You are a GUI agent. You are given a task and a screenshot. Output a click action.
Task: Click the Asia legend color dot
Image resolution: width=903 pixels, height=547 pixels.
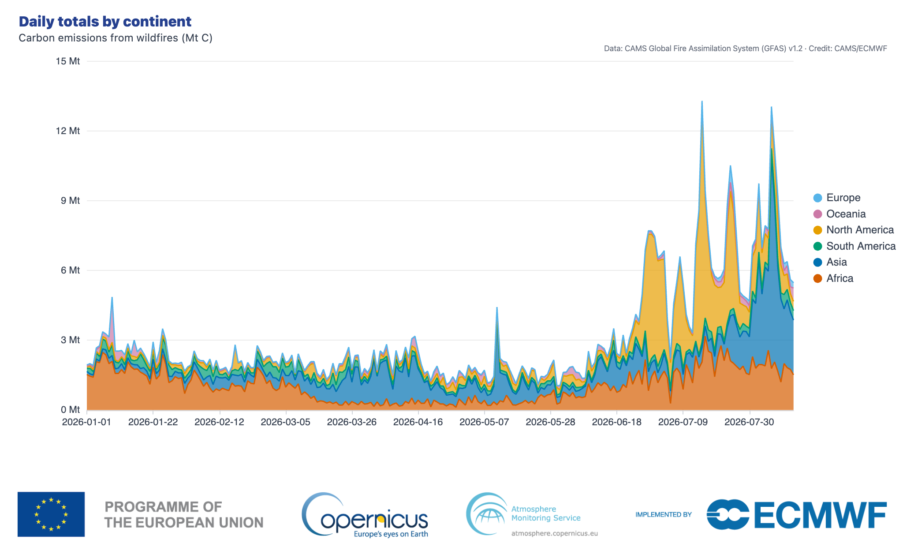click(817, 262)
